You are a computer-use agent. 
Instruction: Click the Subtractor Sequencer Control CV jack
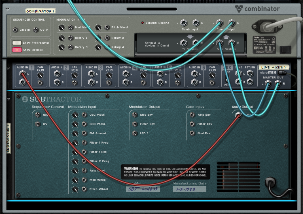coord(38,124)
